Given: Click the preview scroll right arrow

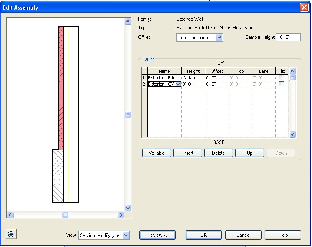Looking at the screenshot, I should pyautogui.click(x=121, y=215).
